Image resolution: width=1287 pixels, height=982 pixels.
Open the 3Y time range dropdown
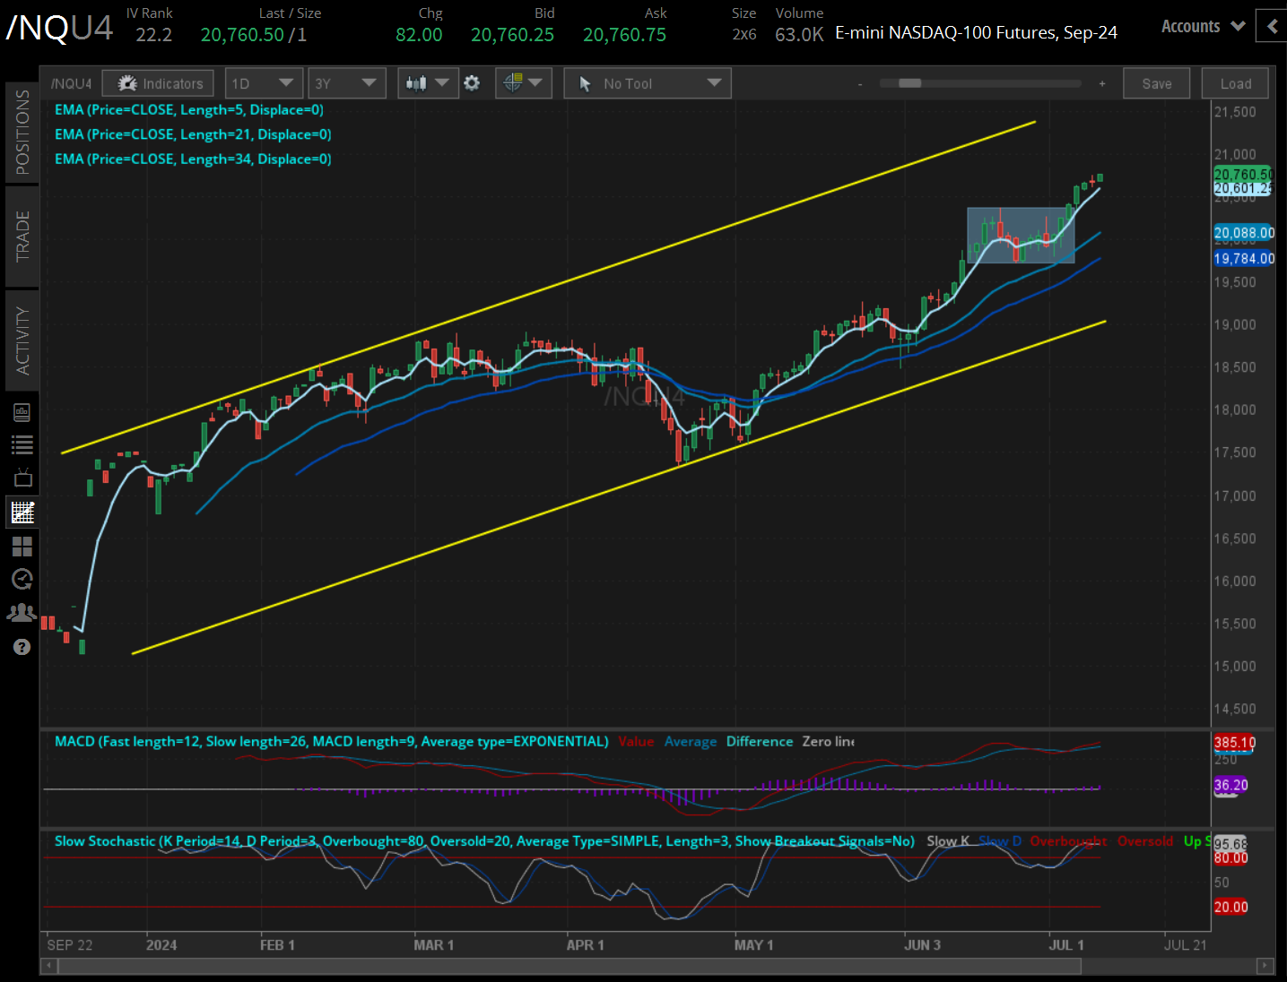point(346,83)
